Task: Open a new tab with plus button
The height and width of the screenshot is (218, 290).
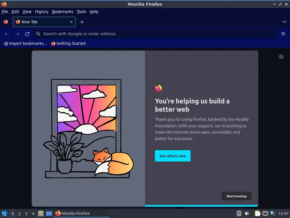Action: click(82, 22)
